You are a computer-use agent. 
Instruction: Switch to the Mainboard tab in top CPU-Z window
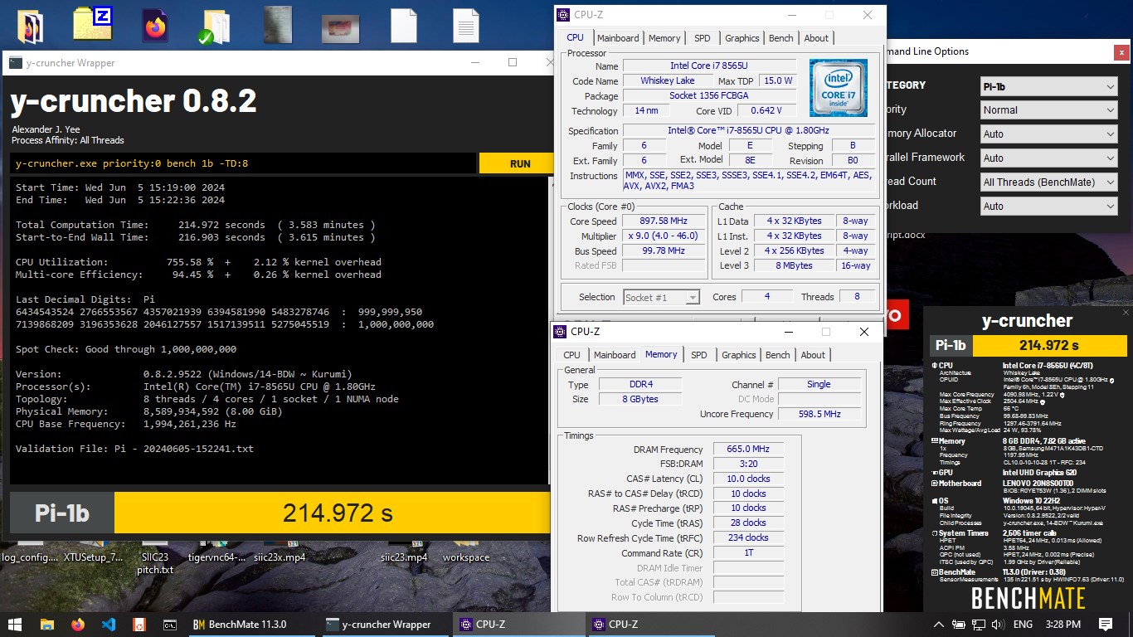click(618, 38)
